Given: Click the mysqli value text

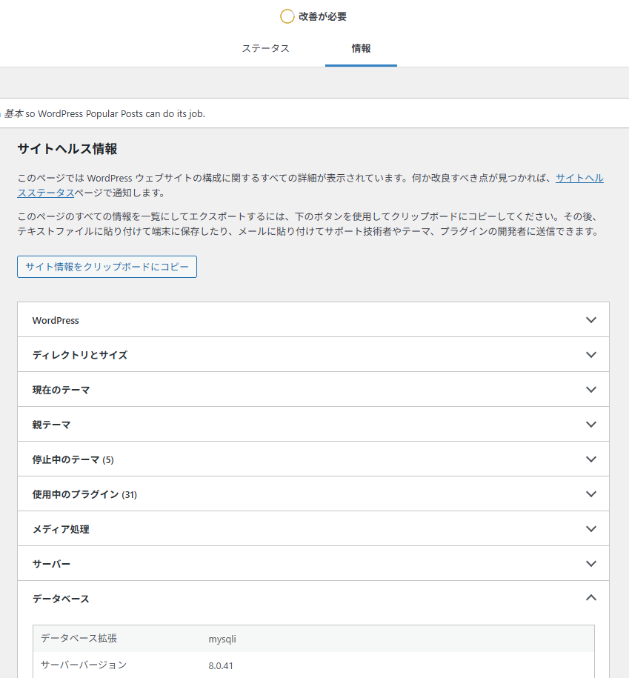Looking at the screenshot, I should 222,639.
